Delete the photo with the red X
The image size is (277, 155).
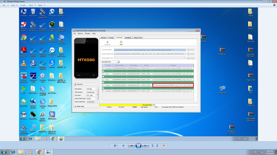tap(164, 146)
